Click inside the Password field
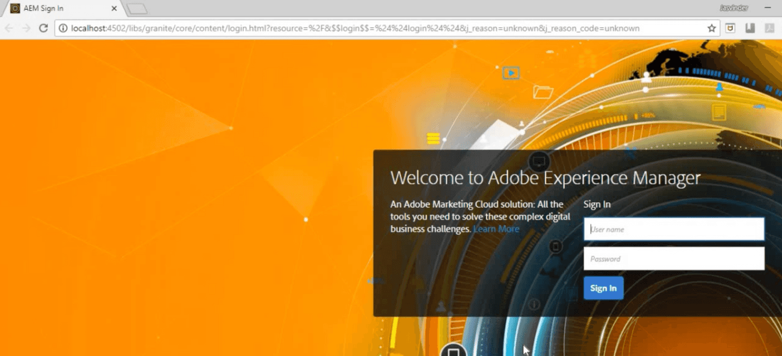The width and height of the screenshot is (782, 356). (673, 258)
